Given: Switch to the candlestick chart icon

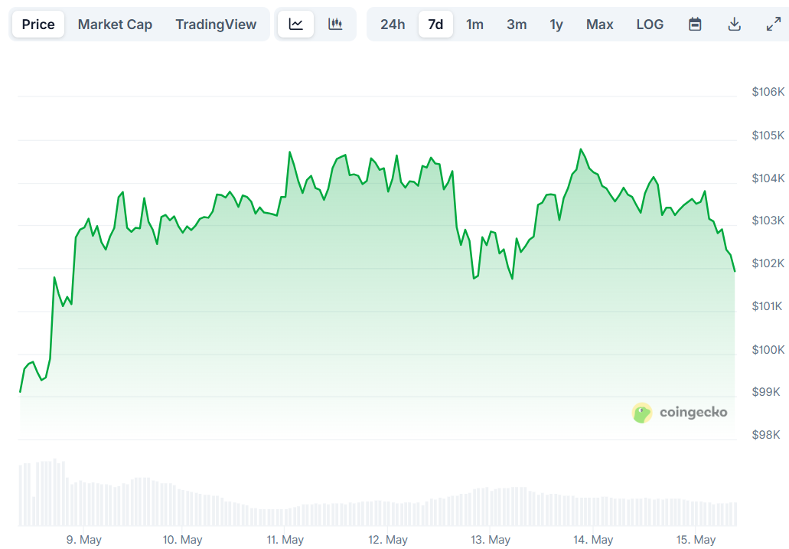Looking at the screenshot, I should pos(335,24).
